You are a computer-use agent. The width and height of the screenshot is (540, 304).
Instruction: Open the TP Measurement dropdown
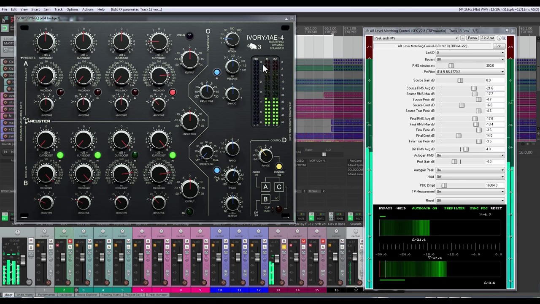[470, 191]
